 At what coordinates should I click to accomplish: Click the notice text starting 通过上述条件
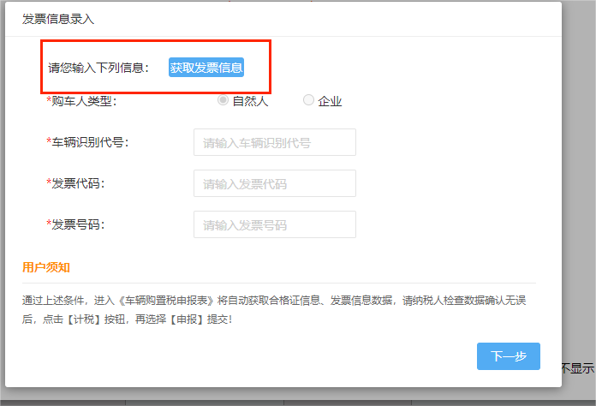274,310
